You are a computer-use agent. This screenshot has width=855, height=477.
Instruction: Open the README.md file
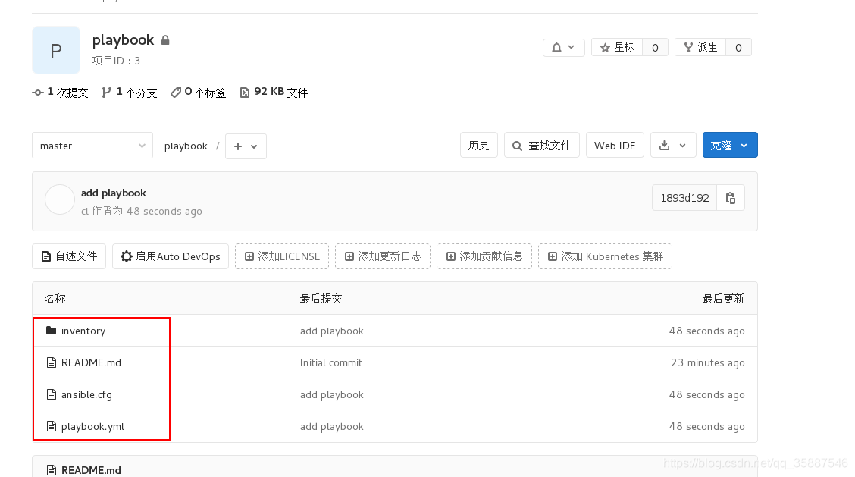(x=90, y=362)
